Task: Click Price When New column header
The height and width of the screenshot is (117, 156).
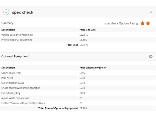Action: click(x=94, y=68)
